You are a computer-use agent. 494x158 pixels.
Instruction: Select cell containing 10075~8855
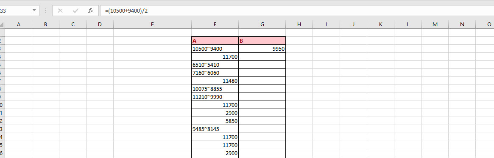click(x=215, y=89)
